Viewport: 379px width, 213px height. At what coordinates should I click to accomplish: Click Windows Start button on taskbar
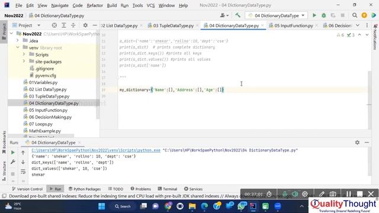[102, 206]
